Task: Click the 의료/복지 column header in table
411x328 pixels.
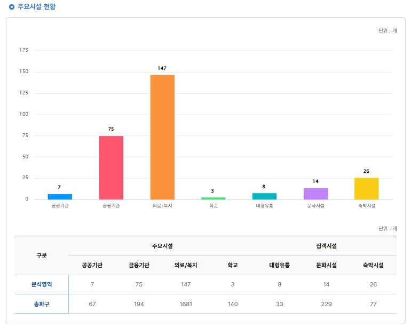Action: [186, 265]
